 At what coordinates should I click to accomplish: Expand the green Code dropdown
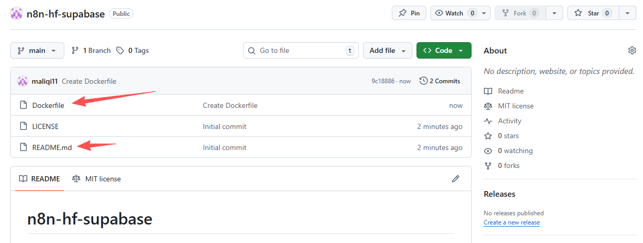[443, 50]
